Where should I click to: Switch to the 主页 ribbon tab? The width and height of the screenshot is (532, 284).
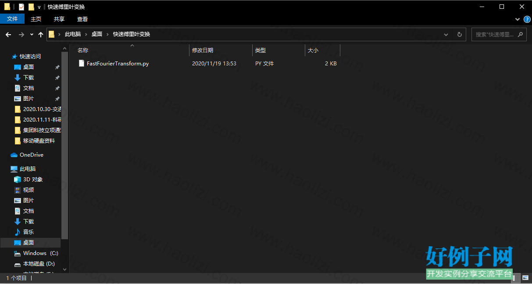[36, 19]
